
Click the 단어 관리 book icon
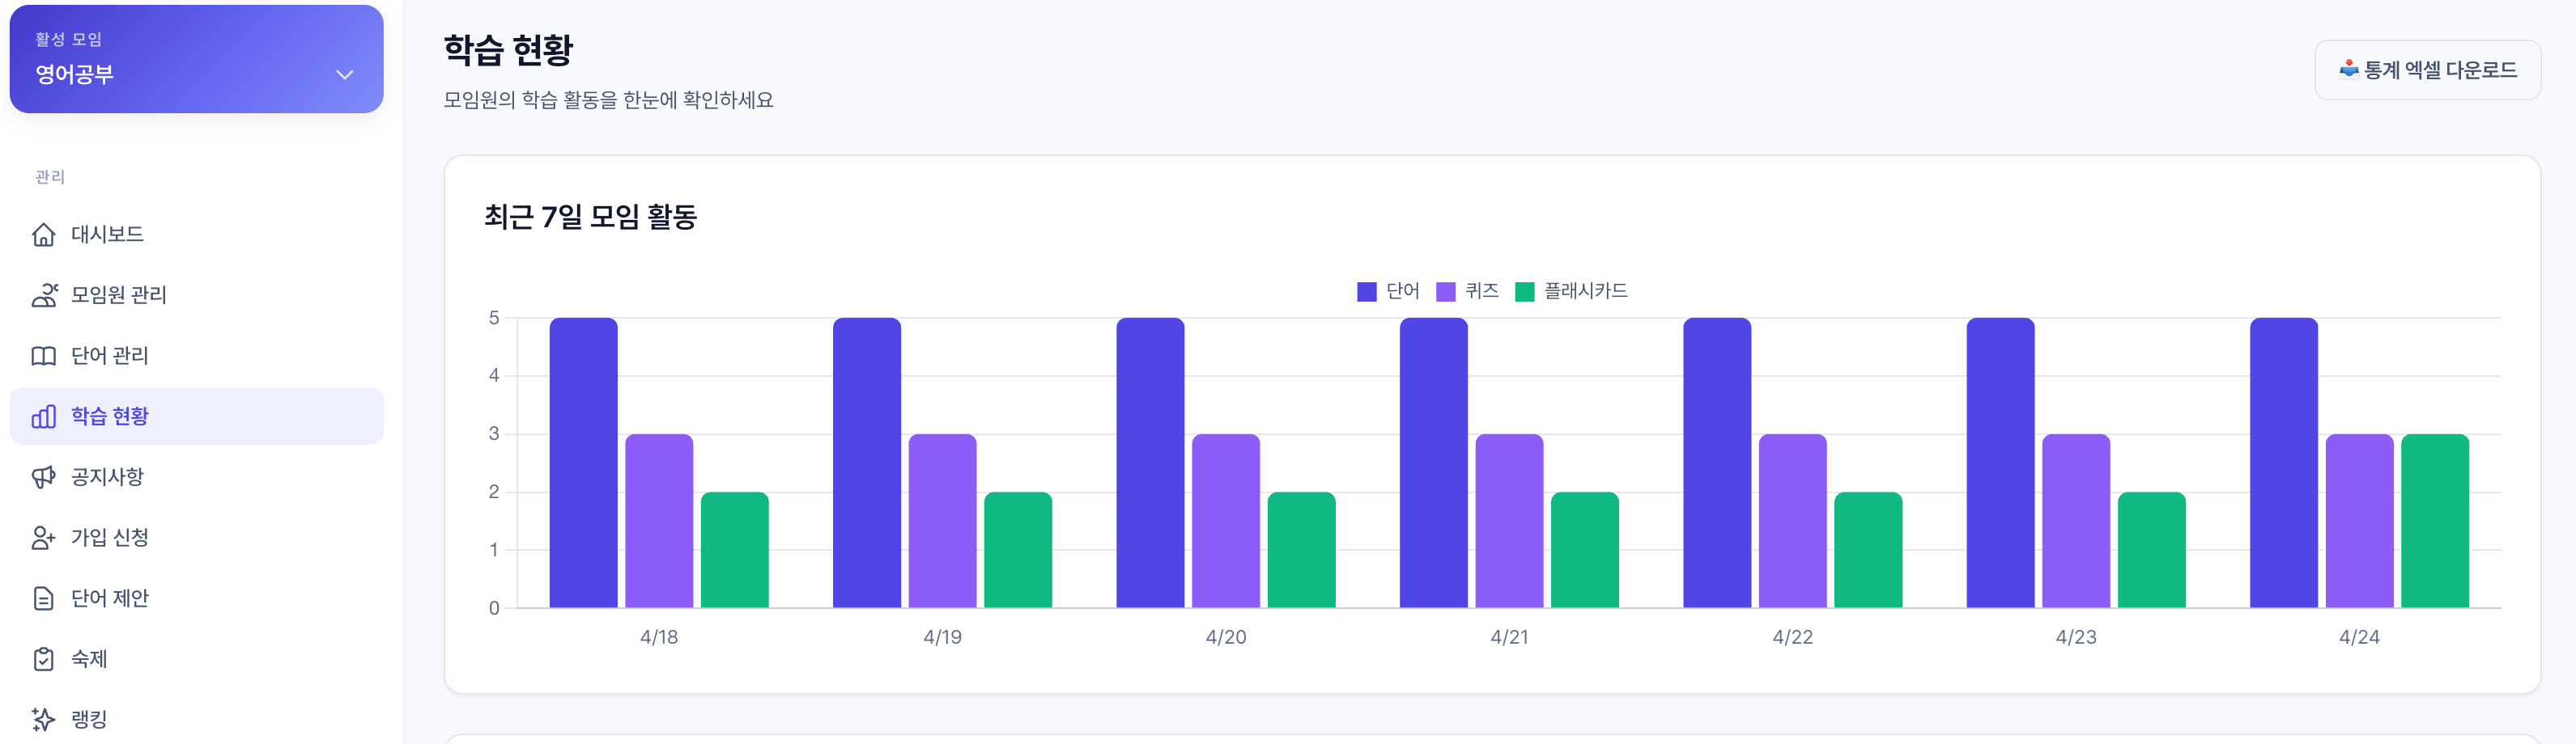tap(44, 357)
